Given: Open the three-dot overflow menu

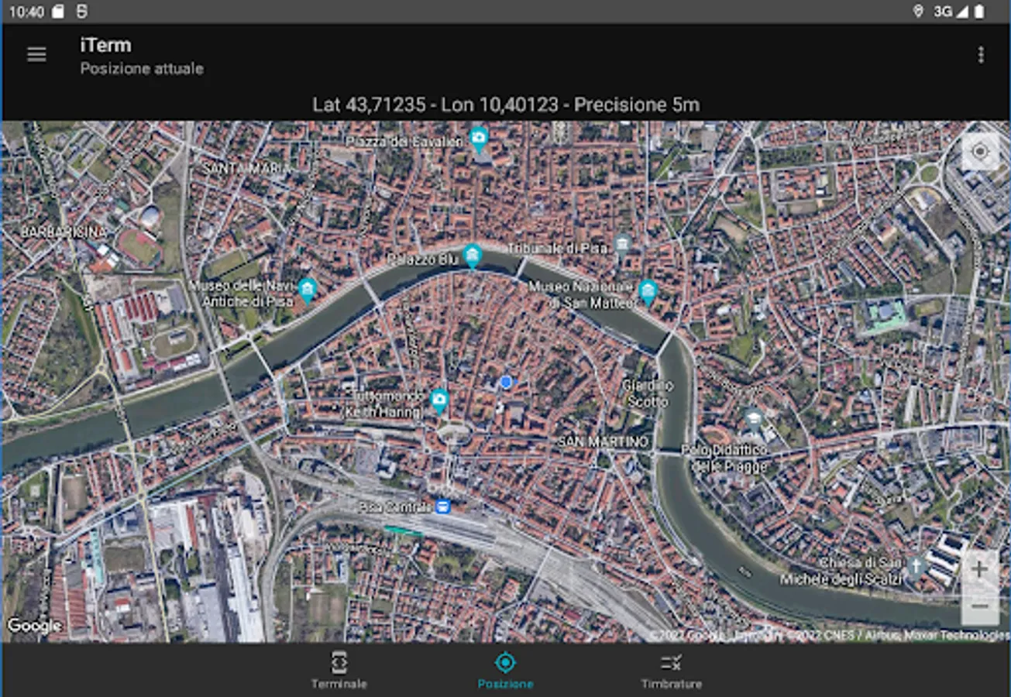Looking at the screenshot, I should (981, 54).
